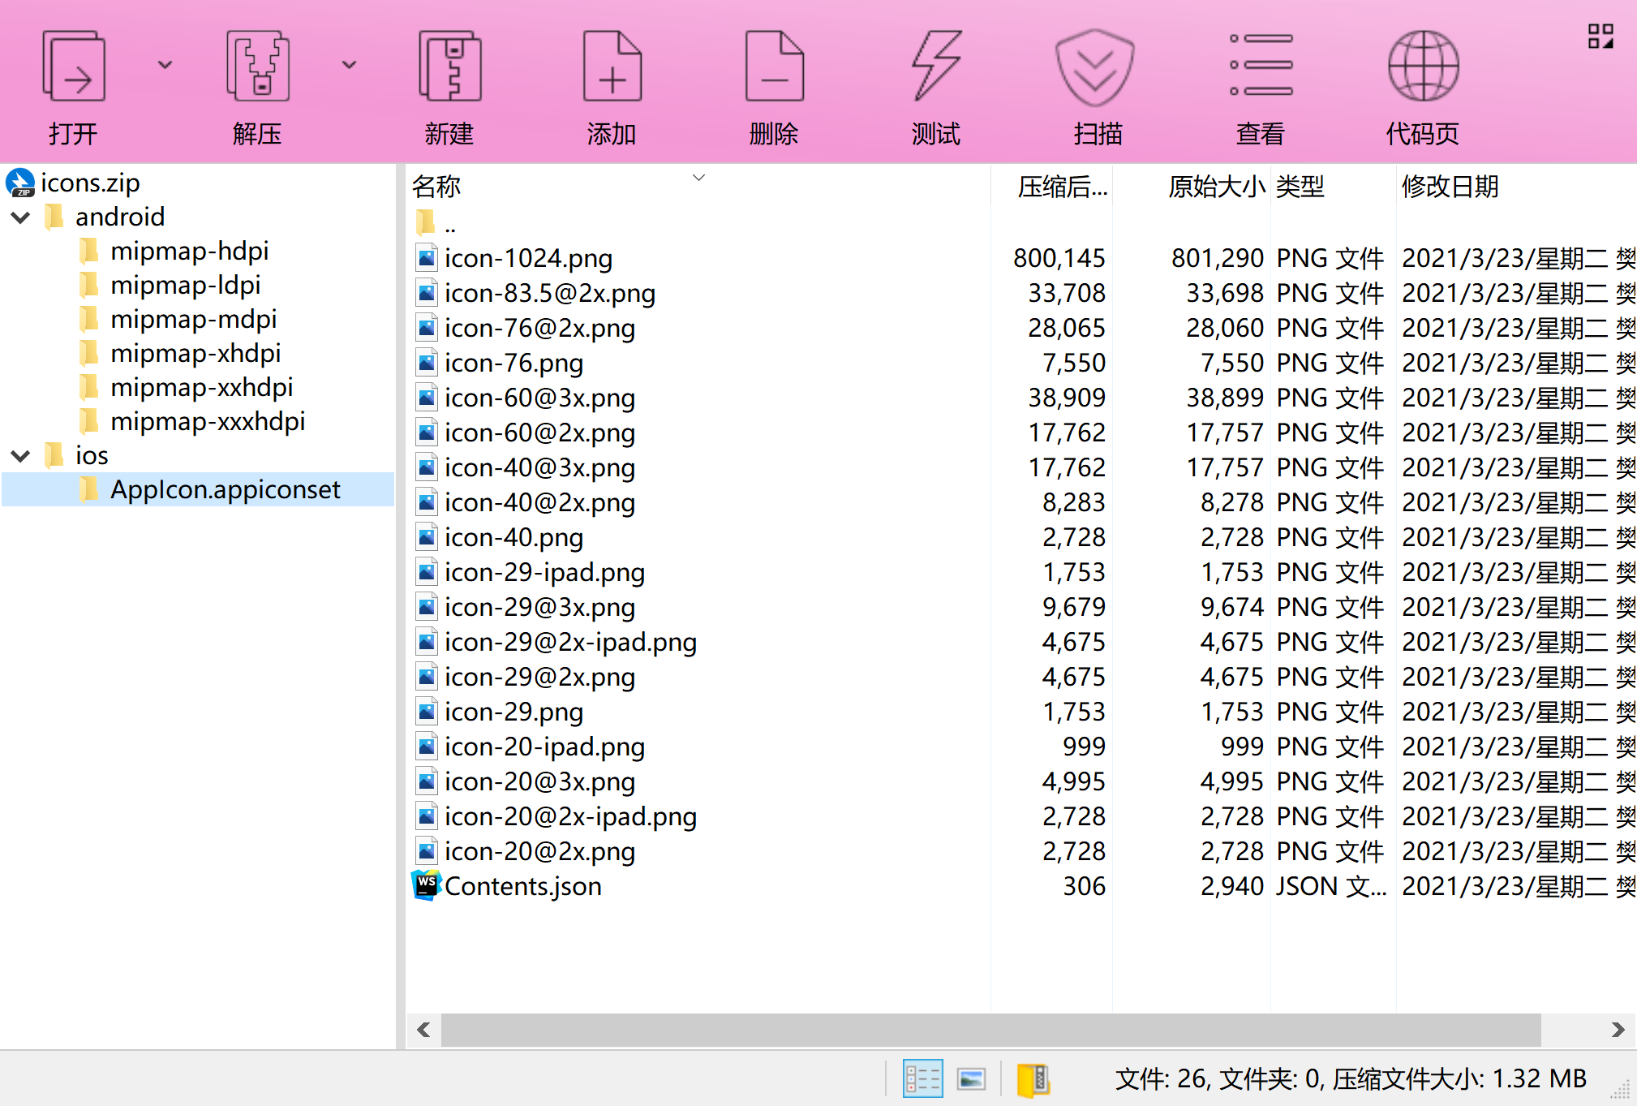Open dropdown arrow next to 打开
This screenshot has height=1106, width=1637.
tap(165, 65)
